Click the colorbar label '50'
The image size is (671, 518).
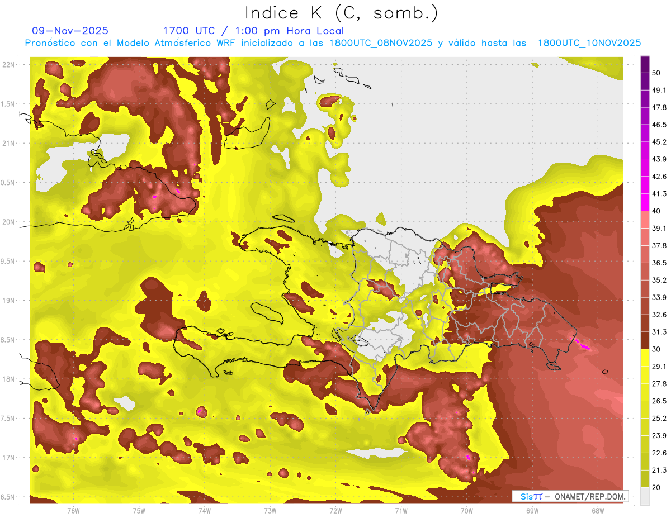point(657,73)
